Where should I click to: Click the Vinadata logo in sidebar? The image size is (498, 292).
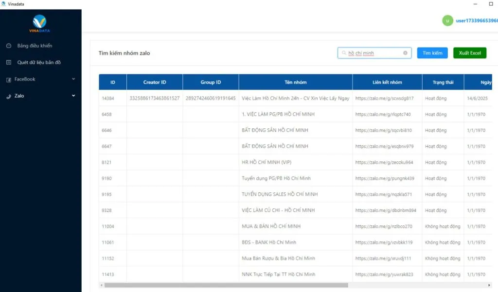[x=39, y=23]
